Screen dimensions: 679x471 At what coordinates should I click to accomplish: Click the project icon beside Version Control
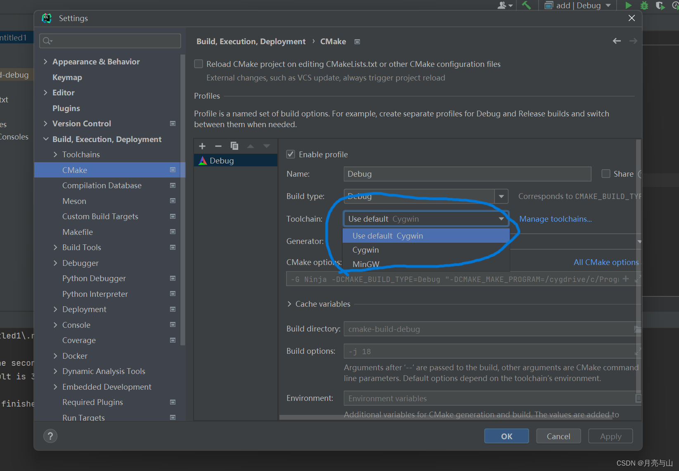pyautogui.click(x=173, y=123)
